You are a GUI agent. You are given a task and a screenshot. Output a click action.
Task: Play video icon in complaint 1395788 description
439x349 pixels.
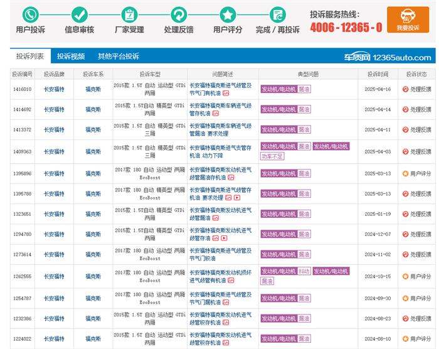click(x=237, y=198)
